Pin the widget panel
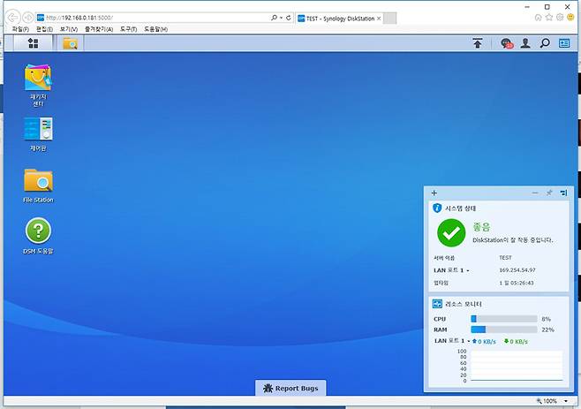The height and width of the screenshot is (409, 581). click(549, 193)
